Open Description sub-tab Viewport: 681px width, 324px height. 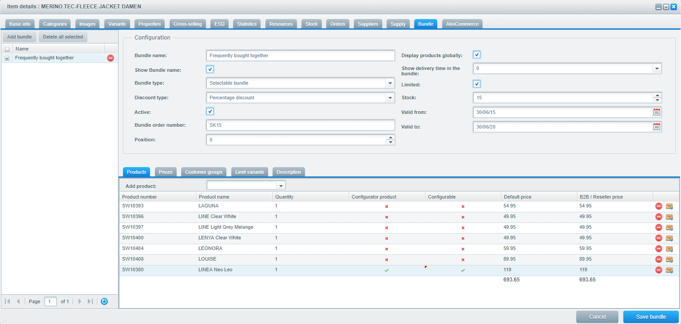tap(289, 172)
